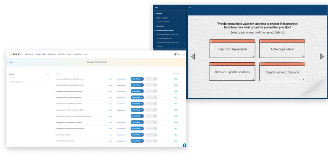Choose the Classroom Agreements answer card
The width and height of the screenshot is (328, 159).
coord(232,49)
